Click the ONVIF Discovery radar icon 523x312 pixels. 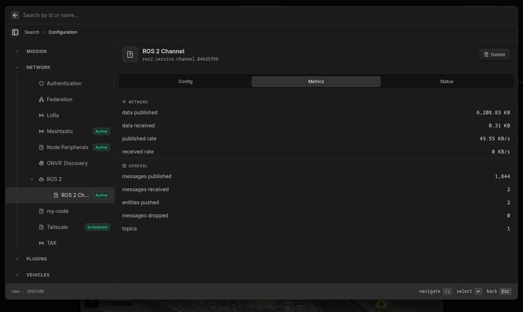tap(41, 163)
